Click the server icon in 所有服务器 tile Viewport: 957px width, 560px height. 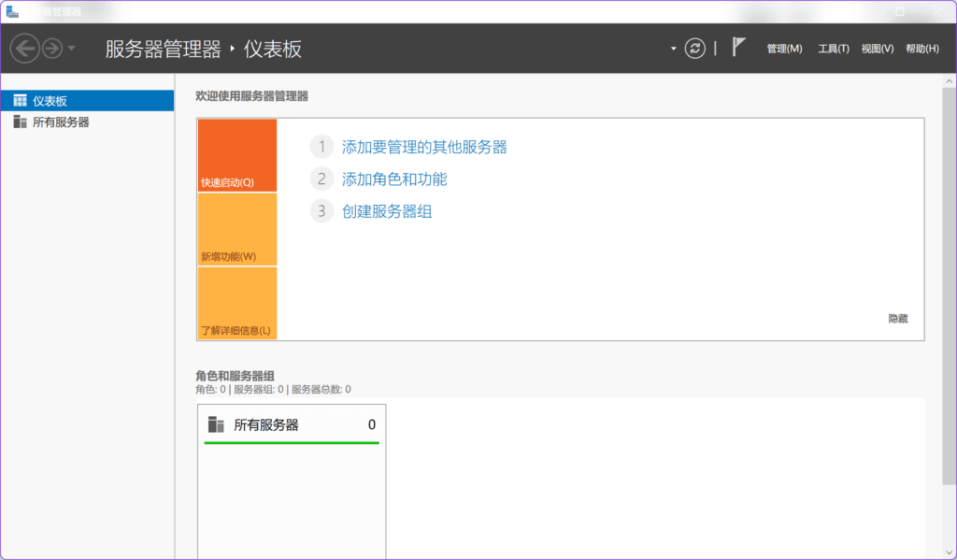coord(216,424)
